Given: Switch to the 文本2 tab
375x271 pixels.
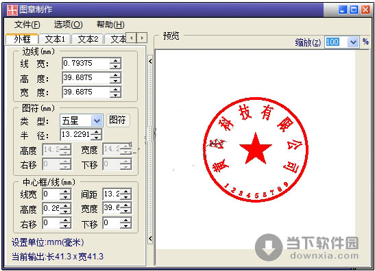Looking at the screenshot, I should [88, 39].
